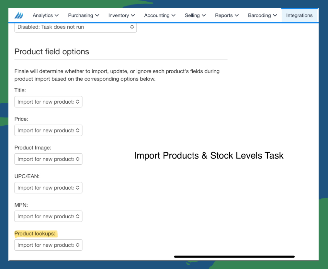
Task: Click the Product field options heading
Action: point(52,52)
